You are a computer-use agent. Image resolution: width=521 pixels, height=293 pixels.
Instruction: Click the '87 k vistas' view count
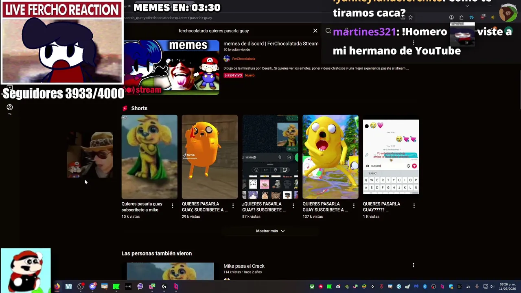(251, 216)
